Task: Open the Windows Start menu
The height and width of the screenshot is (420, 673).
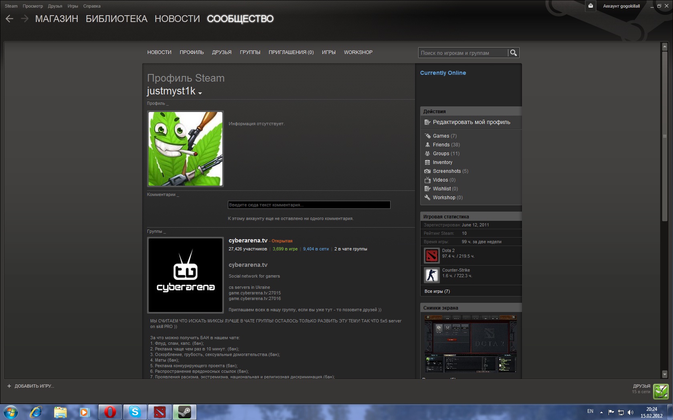Action: point(10,412)
